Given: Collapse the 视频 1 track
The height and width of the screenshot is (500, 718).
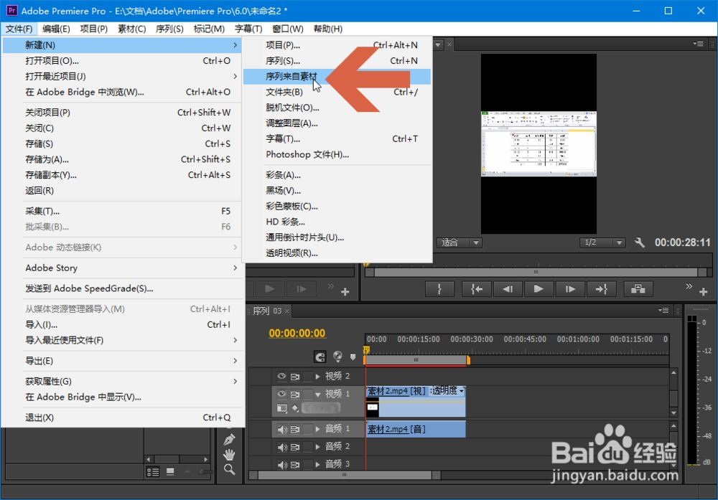Looking at the screenshot, I should pos(317,394).
